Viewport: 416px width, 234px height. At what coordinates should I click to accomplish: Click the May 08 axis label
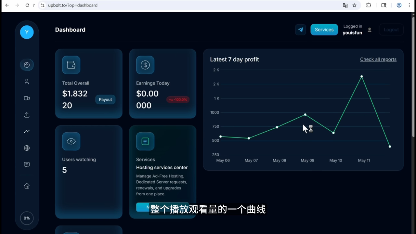pos(279,160)
